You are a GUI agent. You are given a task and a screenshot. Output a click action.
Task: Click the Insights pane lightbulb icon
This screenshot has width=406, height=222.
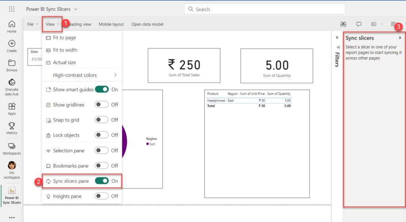click(x=48, y=197)
